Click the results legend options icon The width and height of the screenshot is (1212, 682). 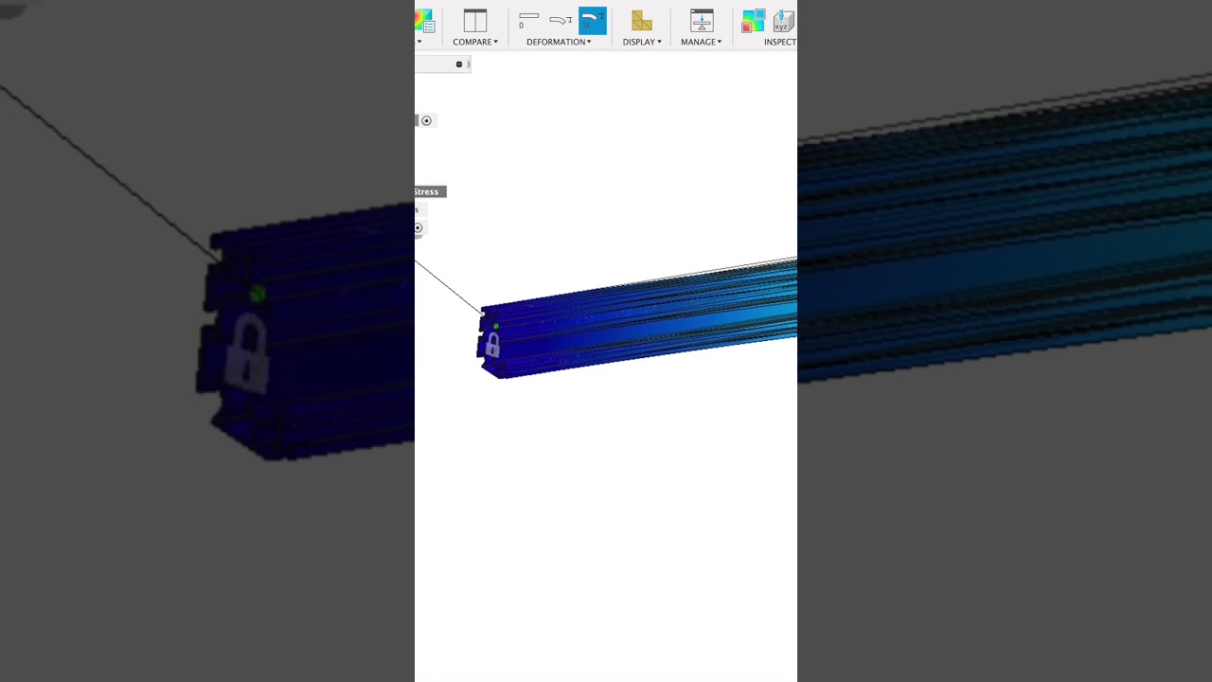[x=424, y=21]
